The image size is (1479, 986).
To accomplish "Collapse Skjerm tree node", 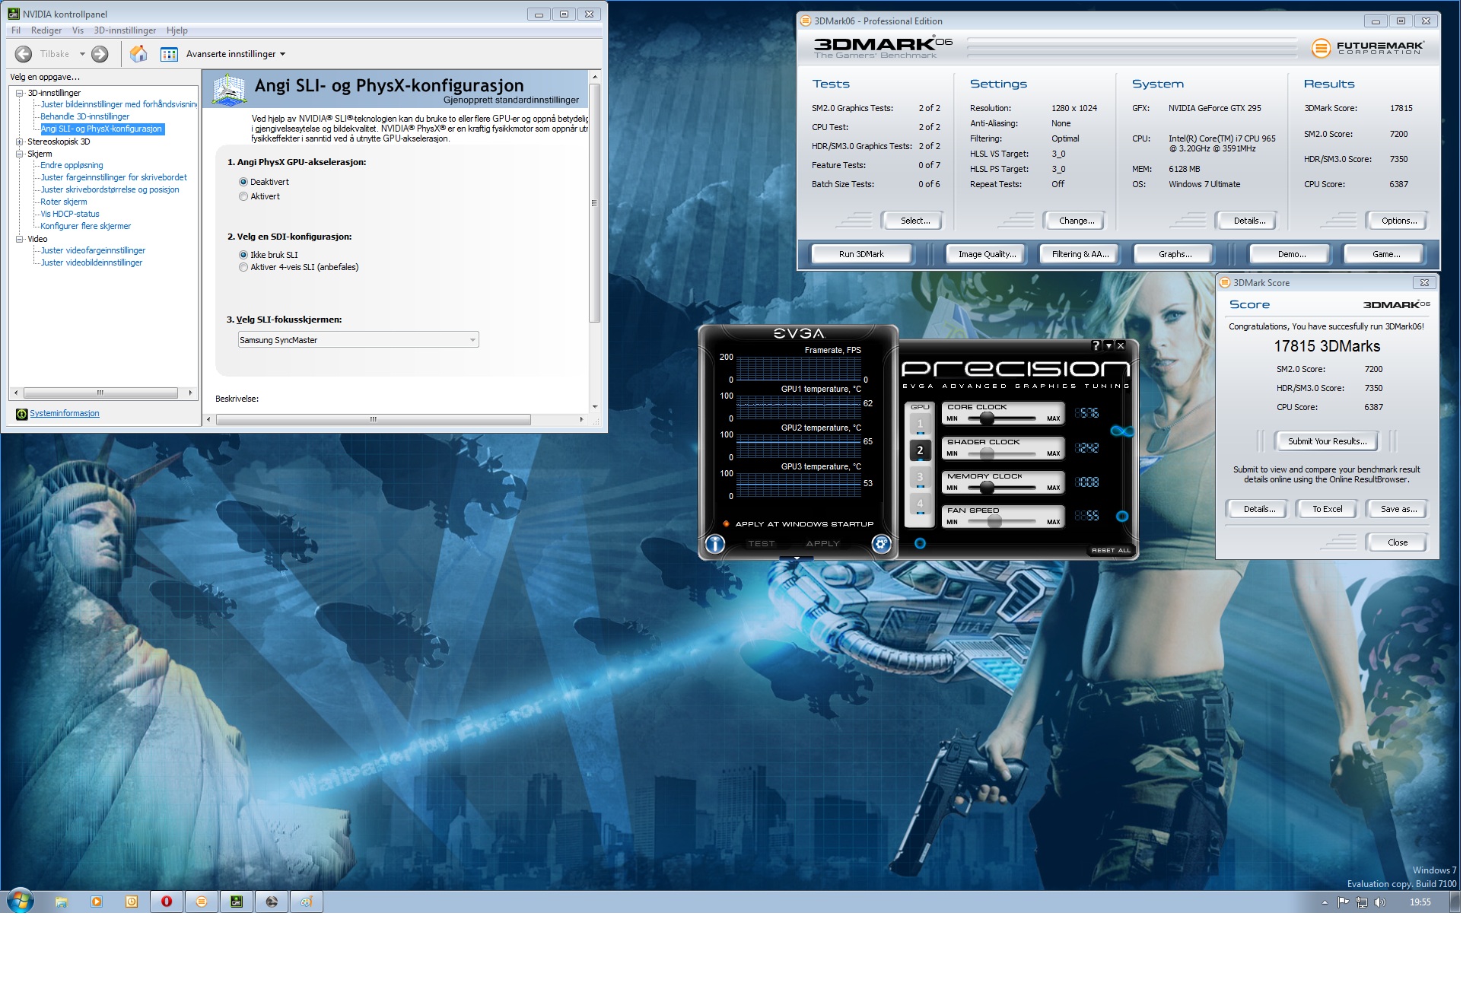I will (x=20, y=154).
